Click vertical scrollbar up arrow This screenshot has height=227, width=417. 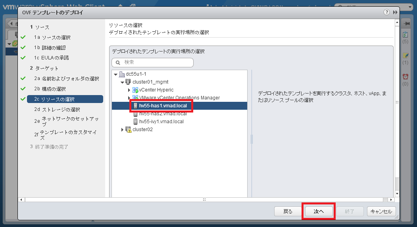tap(397, 23)
